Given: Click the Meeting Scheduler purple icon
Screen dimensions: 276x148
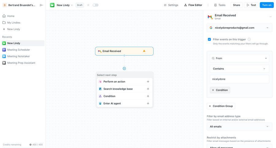Looking at the screenshot, I should tap(4, 50).
